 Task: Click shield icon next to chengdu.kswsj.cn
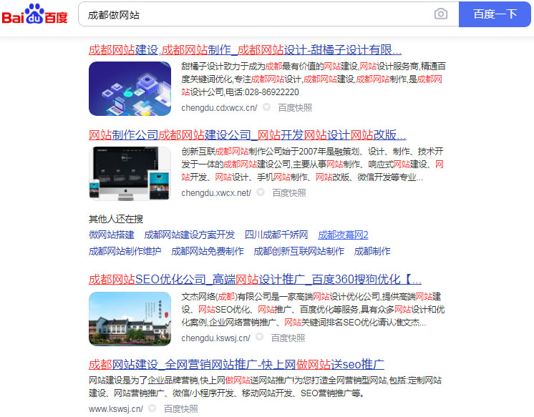click(x=260, y=338)
